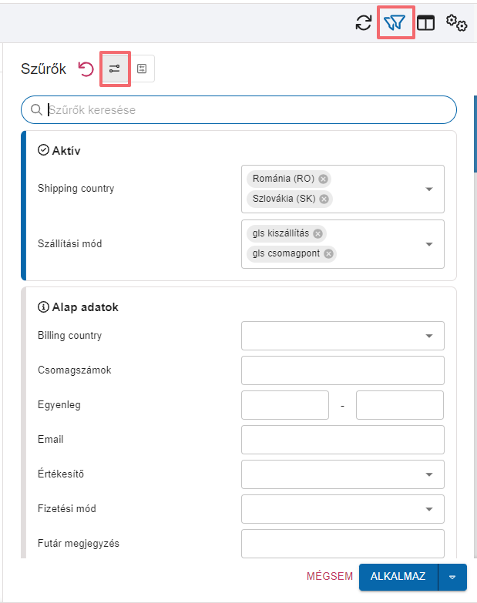
Task: Remove the gls kiszállítás chip
Action: tap(317, 233)
